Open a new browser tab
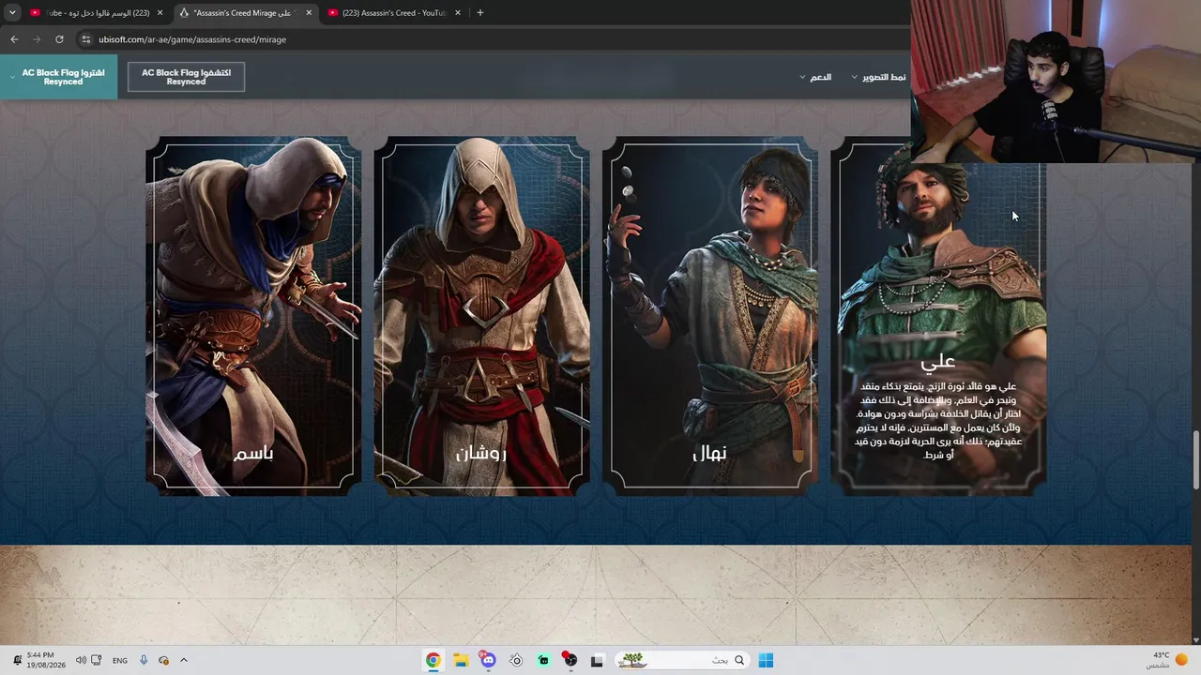This screenshot has height=675, width=1201. pyautogui.click(x=480, y=13)
